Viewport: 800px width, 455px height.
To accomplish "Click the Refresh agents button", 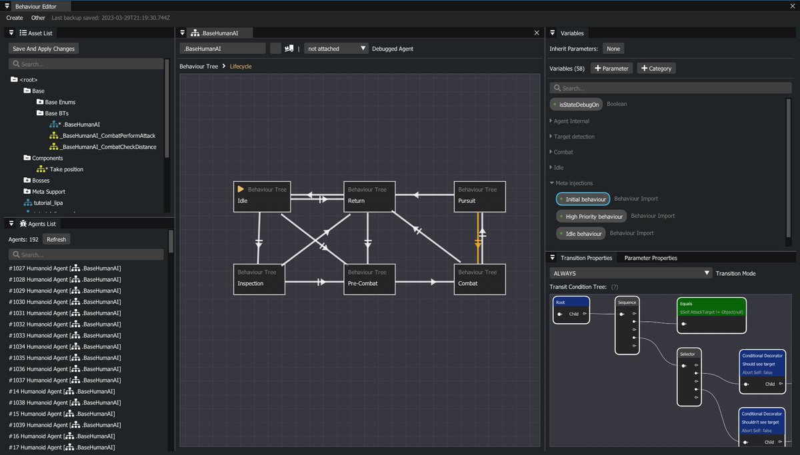I will 56,239.
